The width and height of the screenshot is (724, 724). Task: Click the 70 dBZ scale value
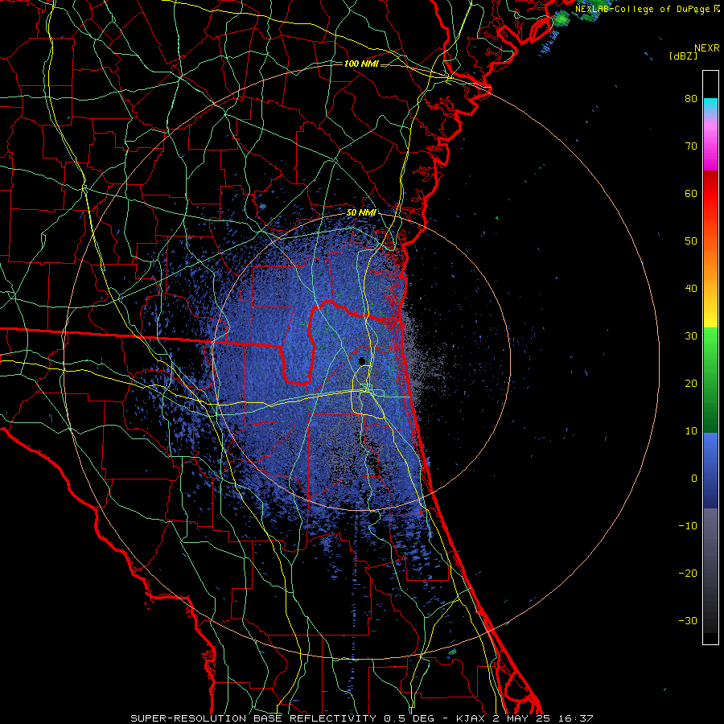691,146
